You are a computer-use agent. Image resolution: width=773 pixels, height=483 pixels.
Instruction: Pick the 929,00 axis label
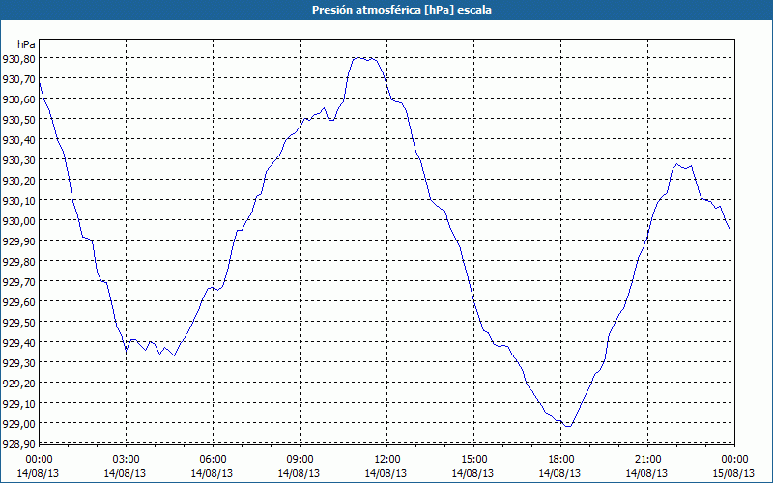(18, 423)
